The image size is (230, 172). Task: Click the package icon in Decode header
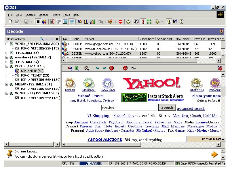(221, 31)
